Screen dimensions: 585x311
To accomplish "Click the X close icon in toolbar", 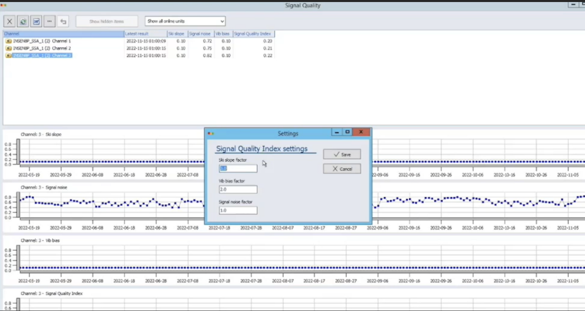I will coord(10,21).
